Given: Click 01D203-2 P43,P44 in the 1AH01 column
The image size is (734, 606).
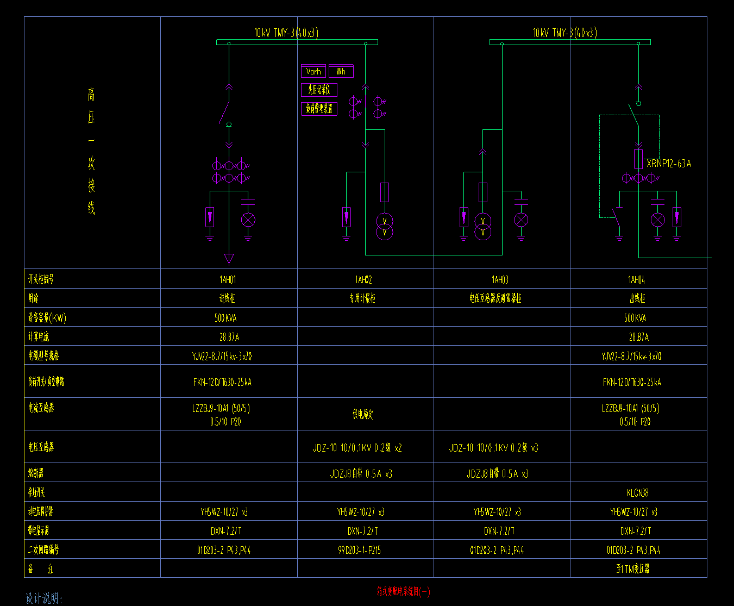Looking at the screenshot, I should point(224,551).
